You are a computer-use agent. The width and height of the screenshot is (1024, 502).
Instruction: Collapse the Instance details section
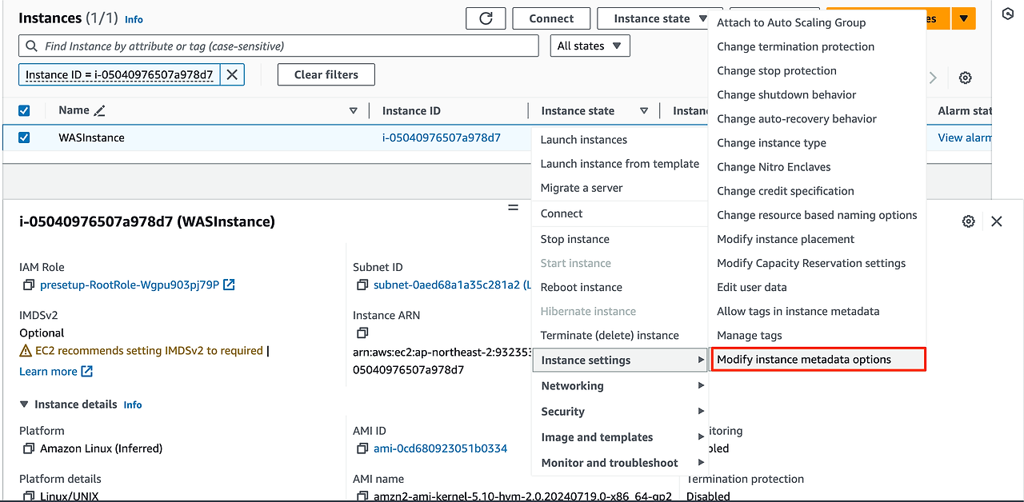[24, 404]
